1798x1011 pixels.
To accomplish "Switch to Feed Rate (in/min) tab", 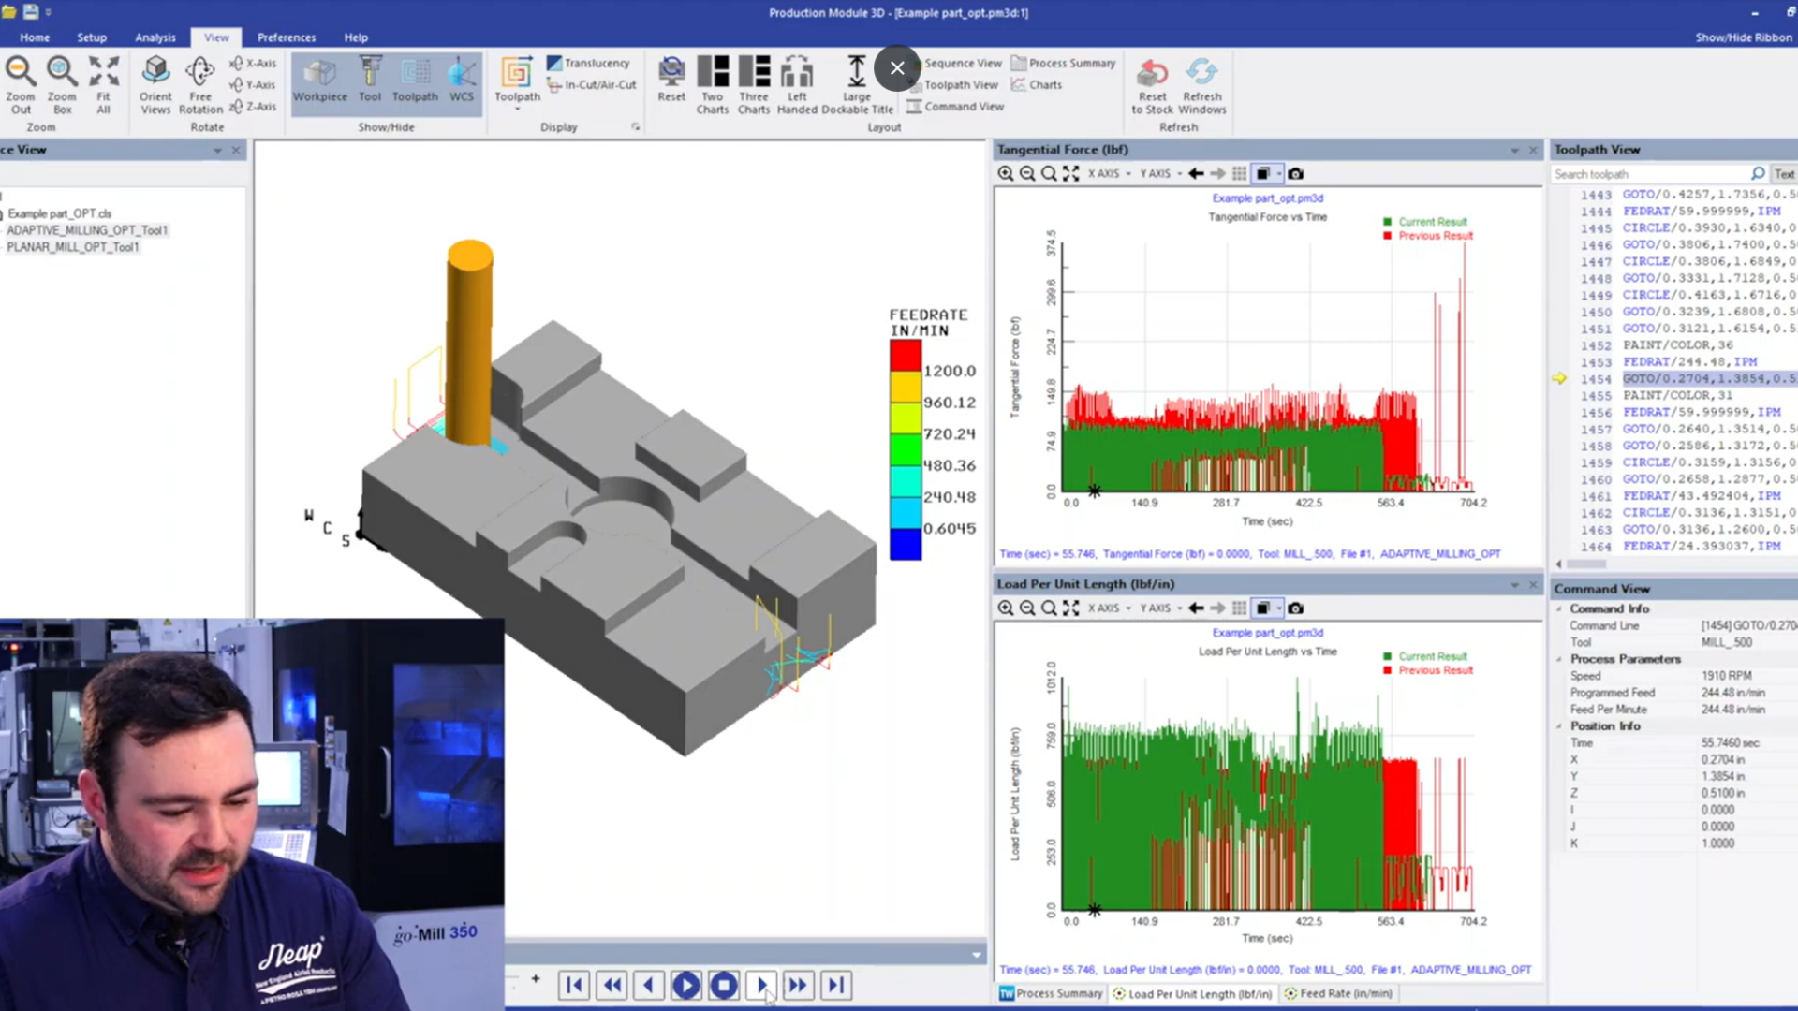I will (1339, 993).
